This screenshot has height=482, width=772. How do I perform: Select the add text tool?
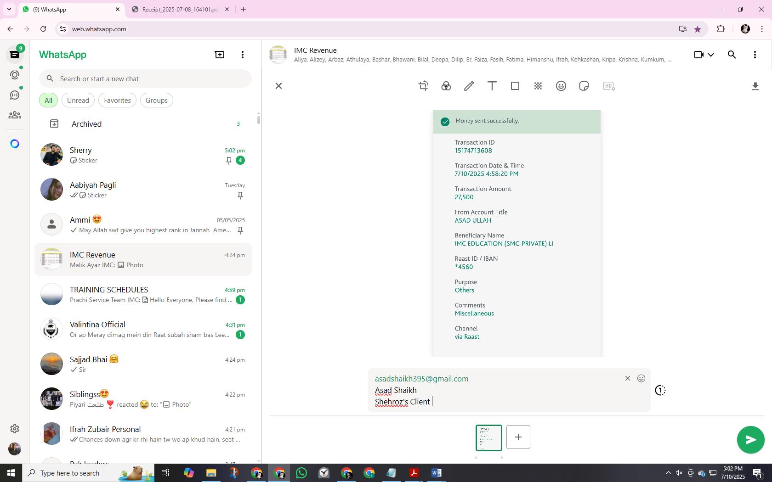[492, 86]
